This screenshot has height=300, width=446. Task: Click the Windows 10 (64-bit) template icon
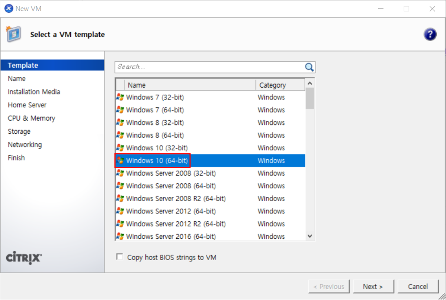pos(120,161)
